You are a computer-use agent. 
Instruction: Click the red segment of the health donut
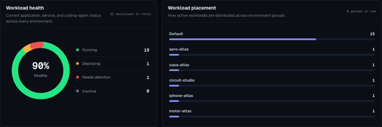coord(37,45)
